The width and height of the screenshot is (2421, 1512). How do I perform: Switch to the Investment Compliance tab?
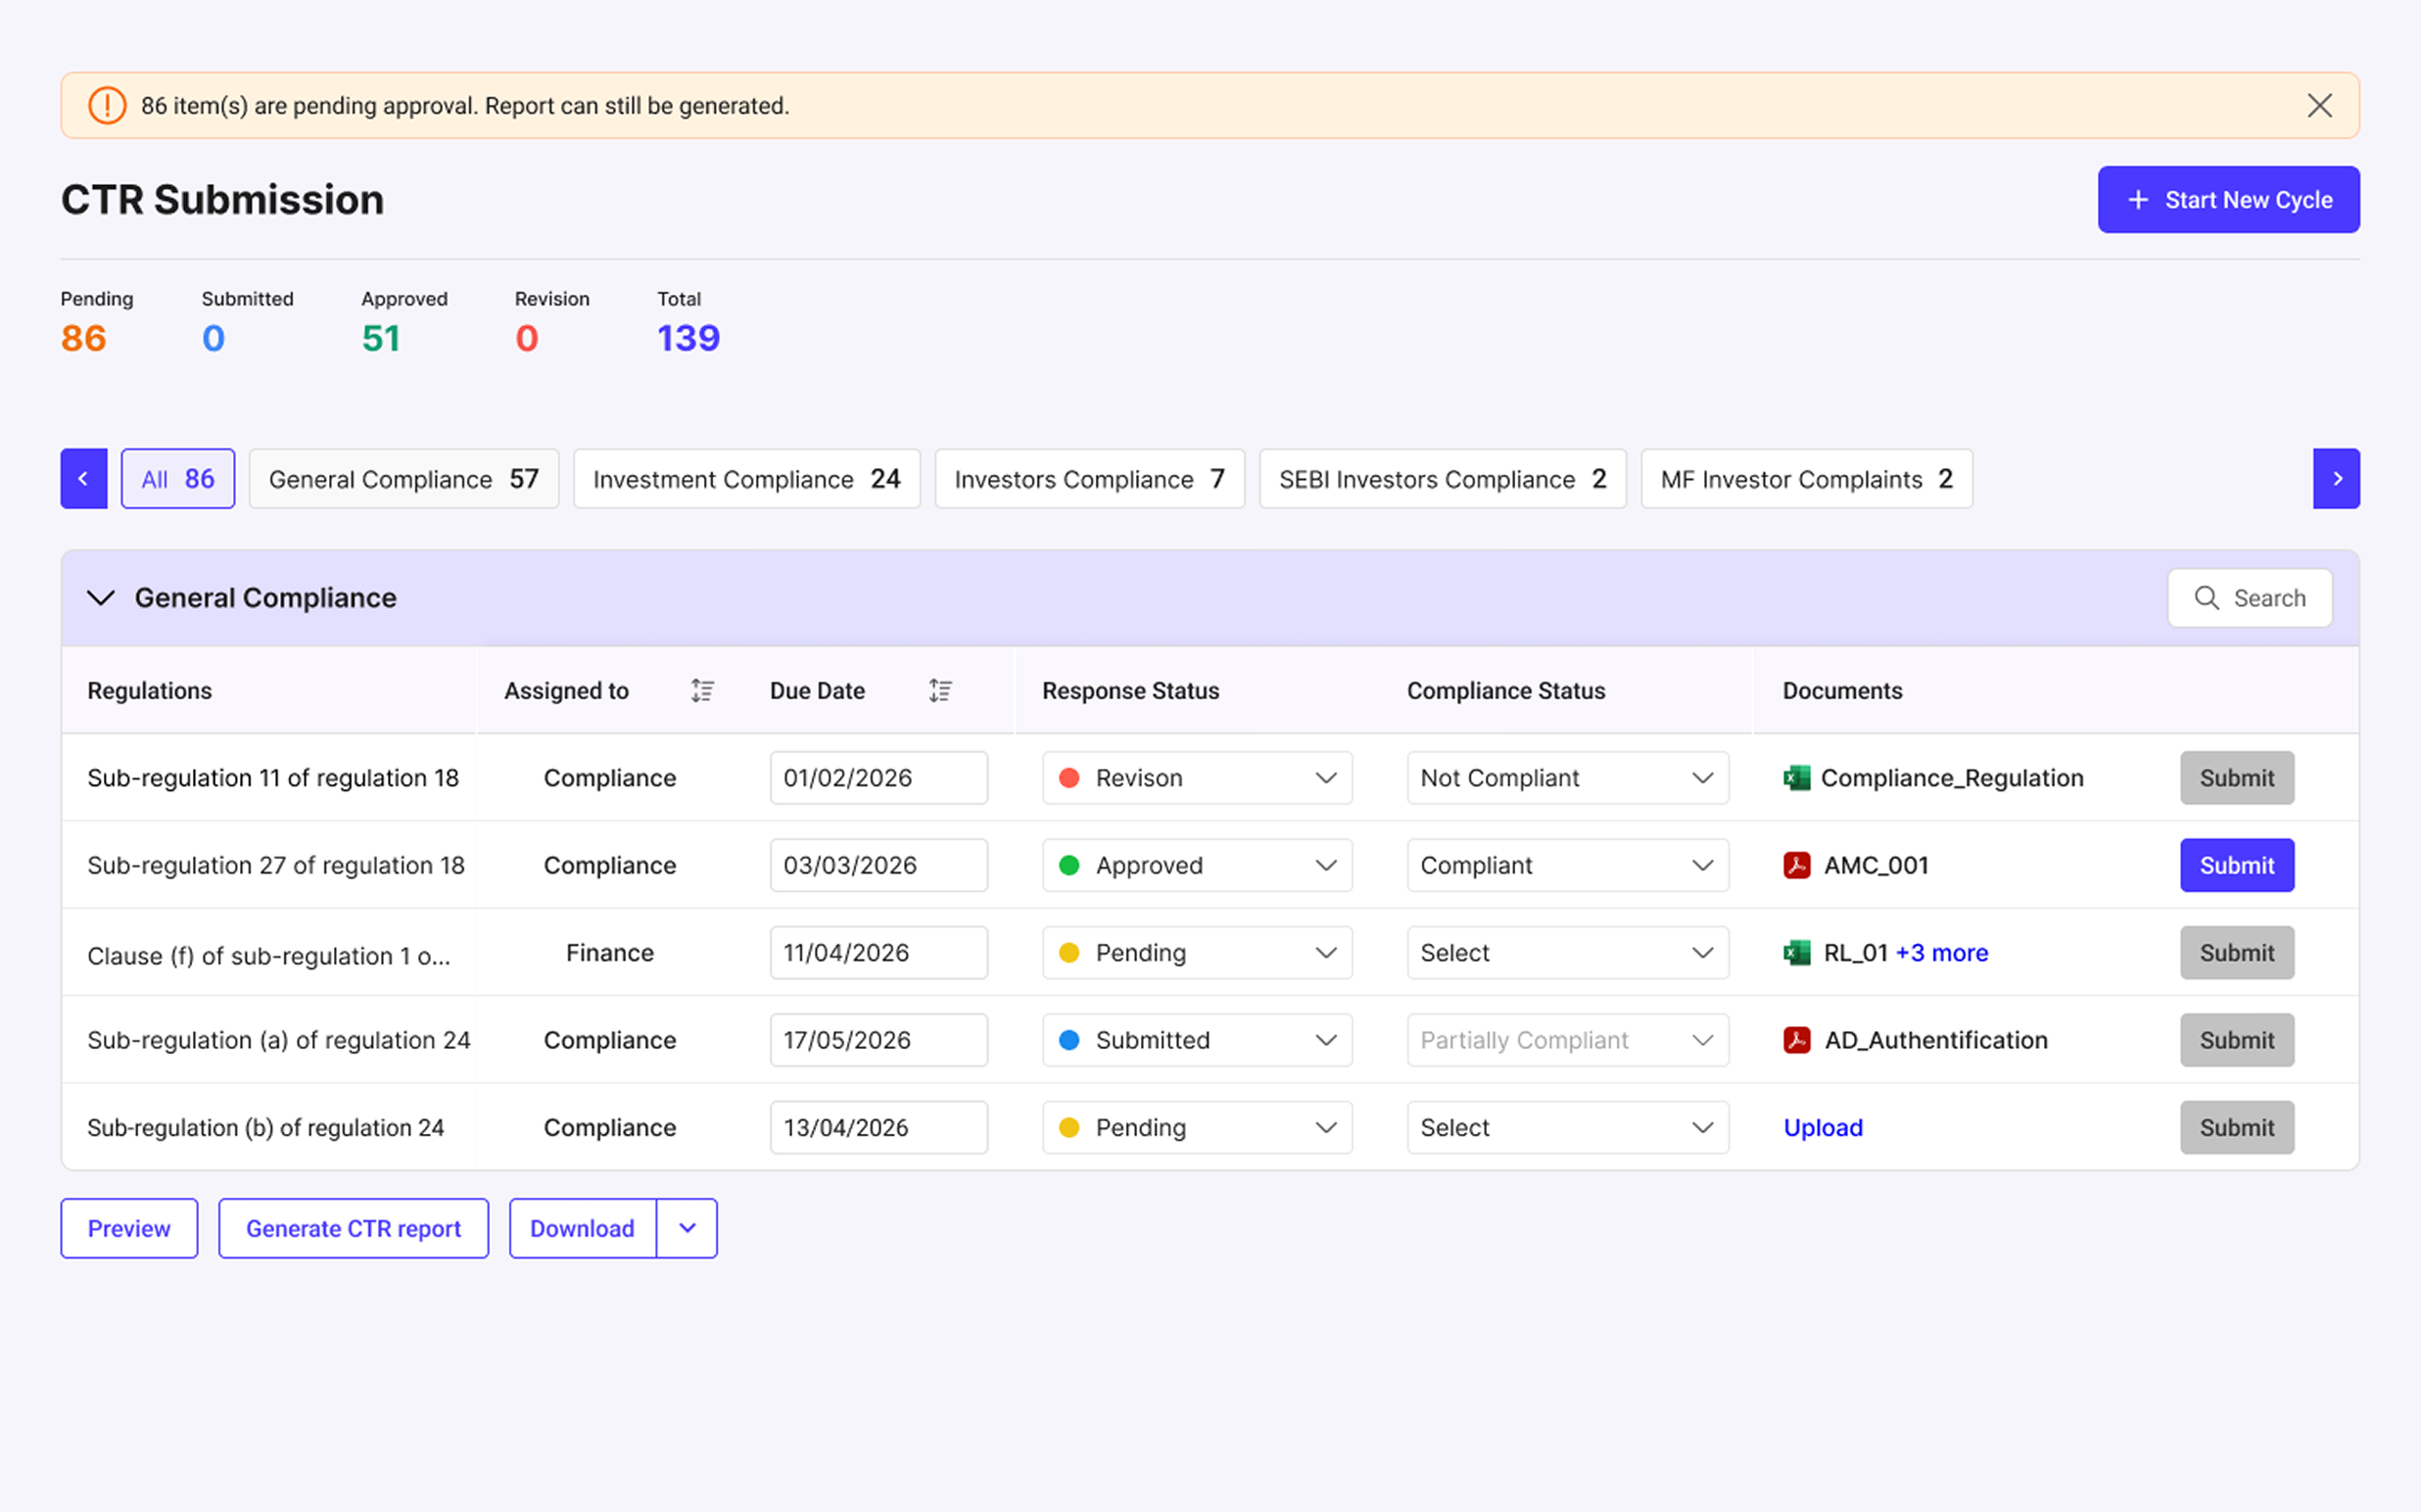click(746, 478)
